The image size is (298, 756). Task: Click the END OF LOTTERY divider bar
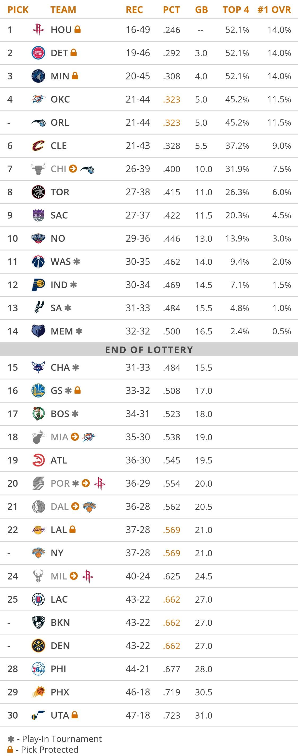(149, 349)
